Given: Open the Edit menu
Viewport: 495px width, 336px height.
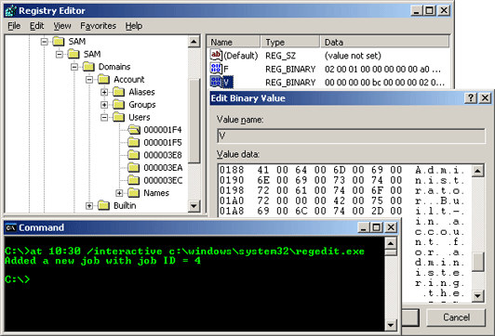Looking at the screenshot, I should 36,26.
